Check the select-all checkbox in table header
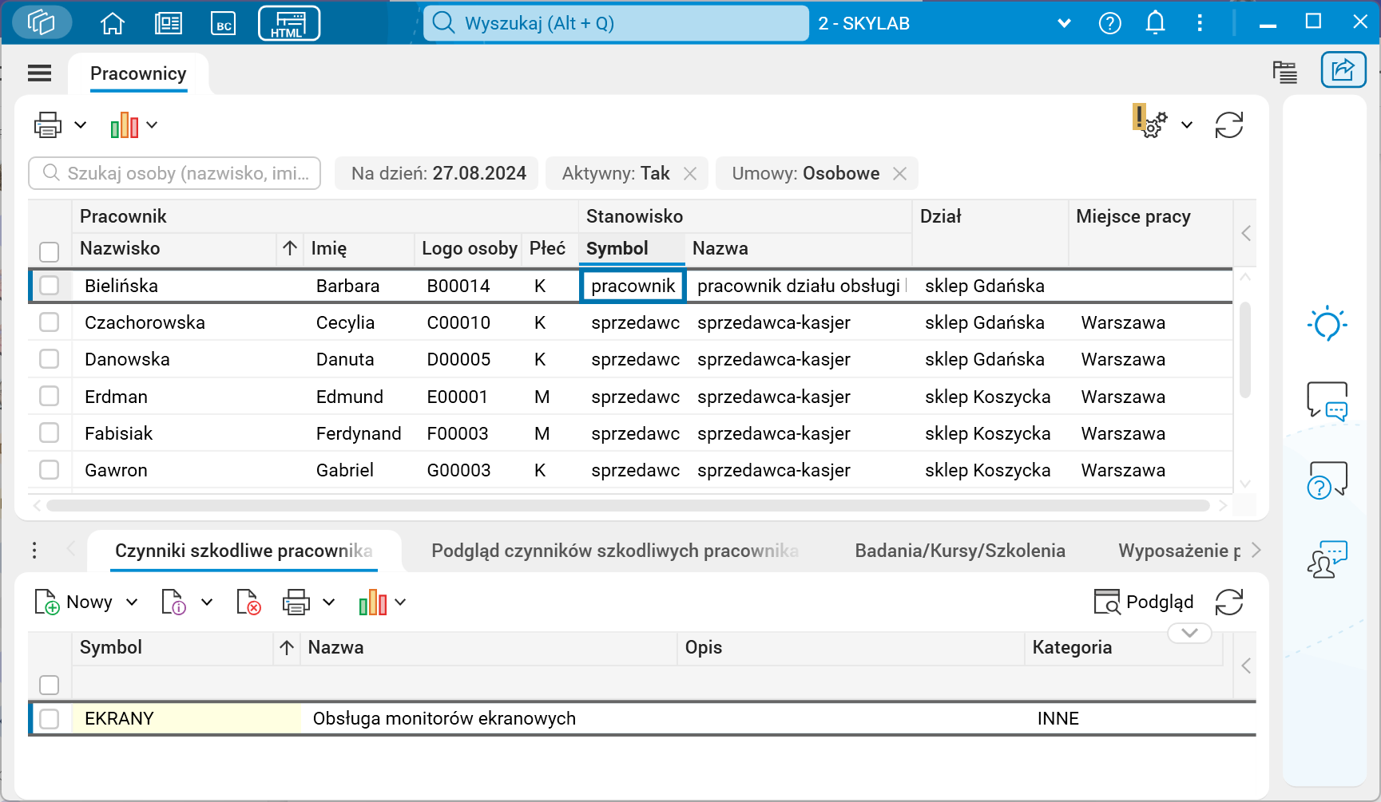 pyautogui.click(x=50, y=251)
